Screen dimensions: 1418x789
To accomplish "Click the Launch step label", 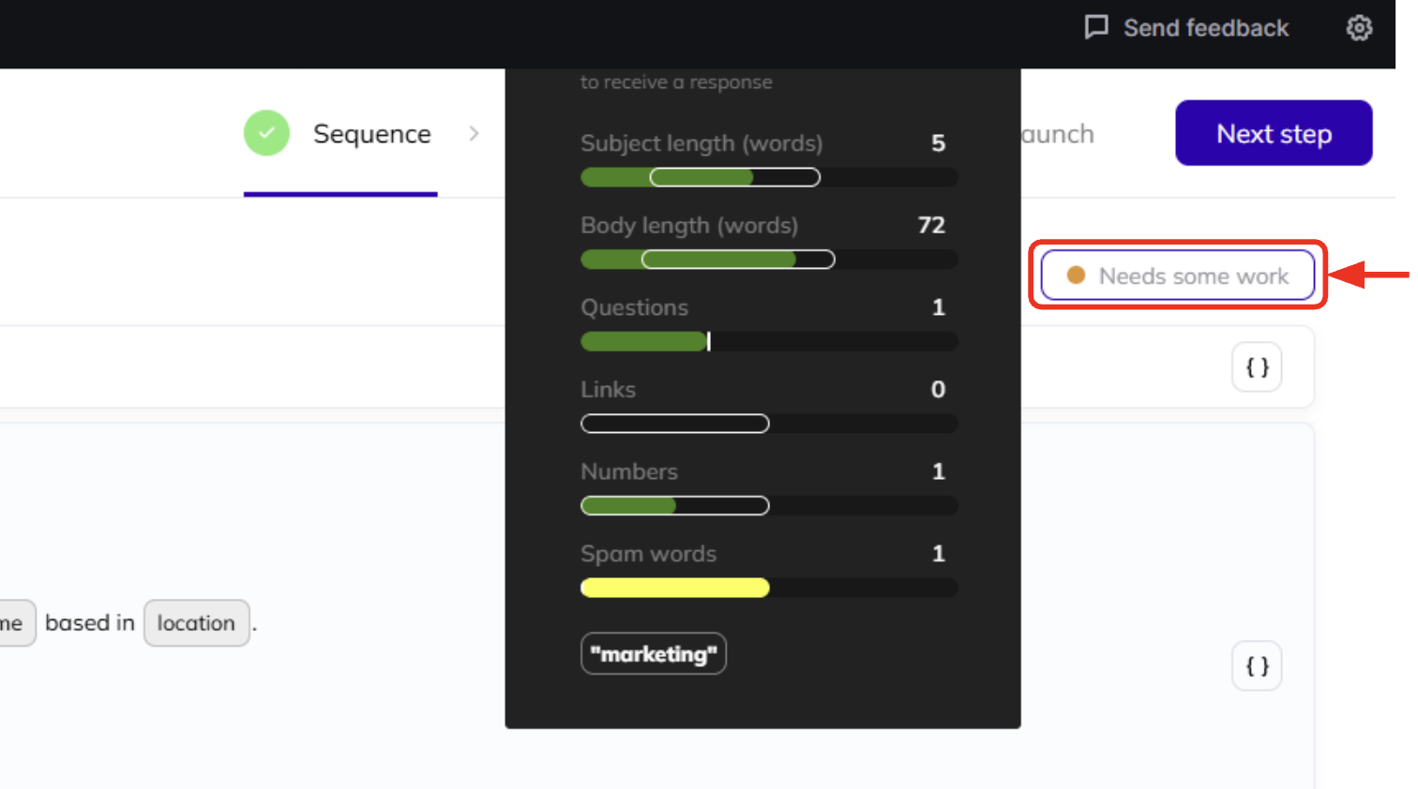I will (1058, 133).
